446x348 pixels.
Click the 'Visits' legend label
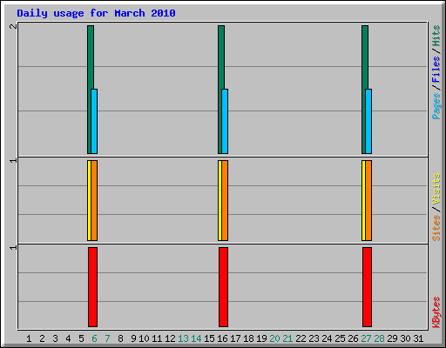coord(436,189)
